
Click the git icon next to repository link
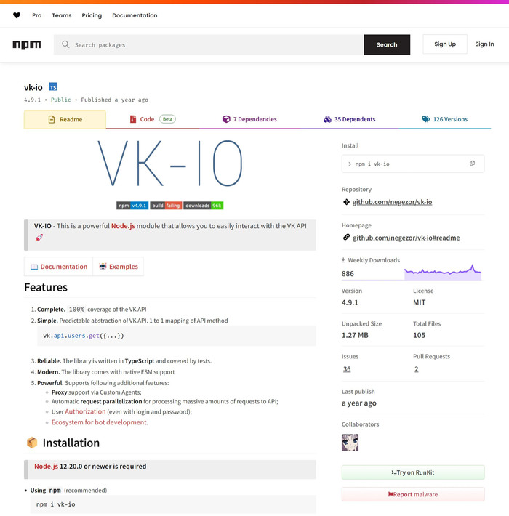pyautogui.click(x=346, y=202)
